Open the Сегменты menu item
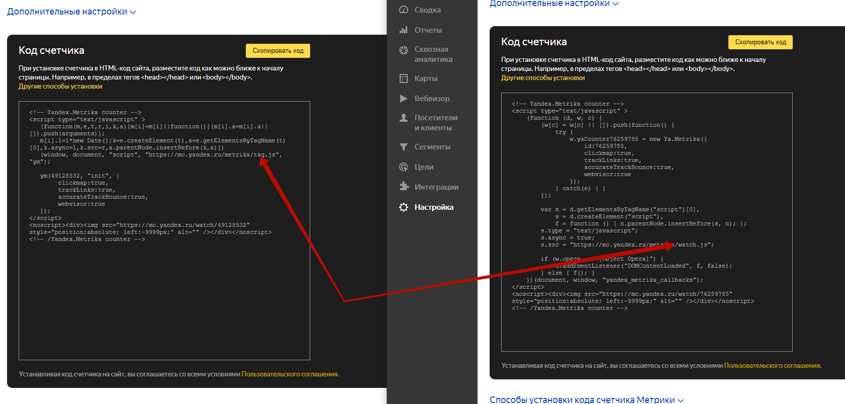Screen dimensions: 845x404 pos(432,147)
